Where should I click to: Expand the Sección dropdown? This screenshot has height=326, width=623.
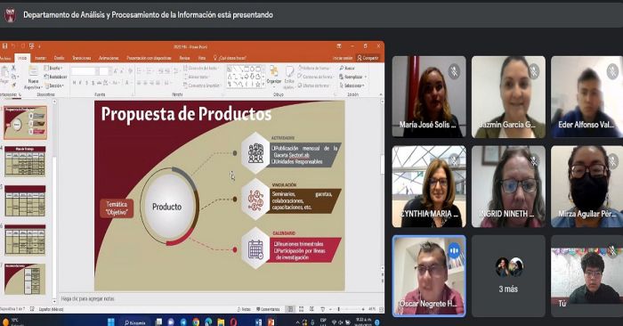54,86
